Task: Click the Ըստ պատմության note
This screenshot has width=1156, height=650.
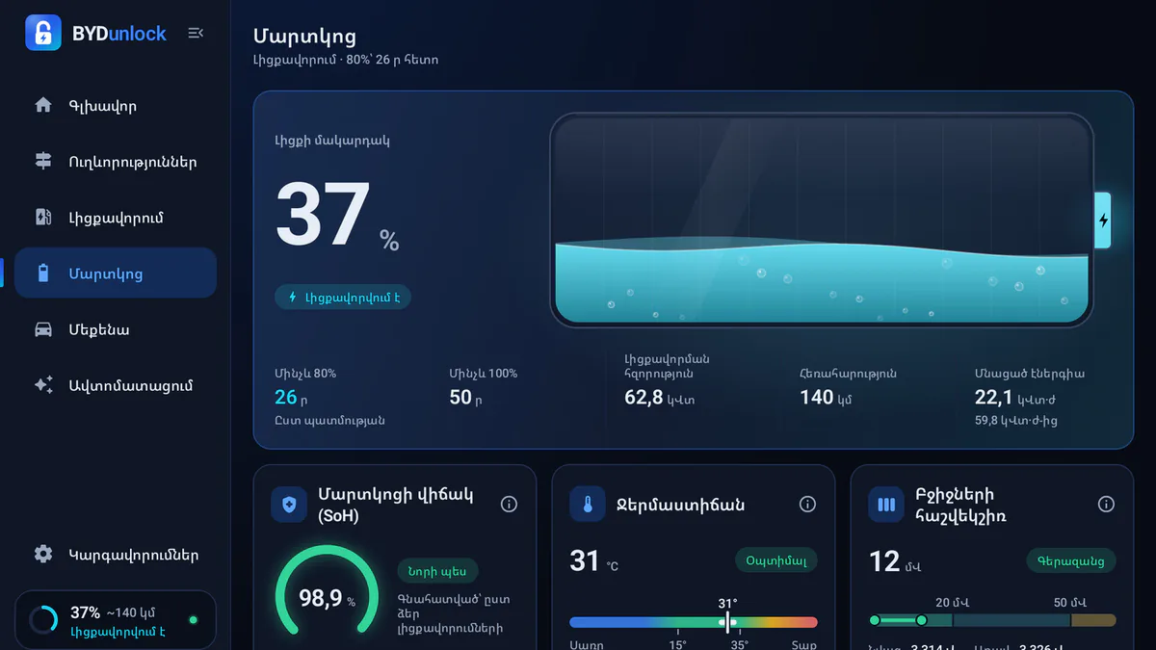Action: click(x=329, y=421)
